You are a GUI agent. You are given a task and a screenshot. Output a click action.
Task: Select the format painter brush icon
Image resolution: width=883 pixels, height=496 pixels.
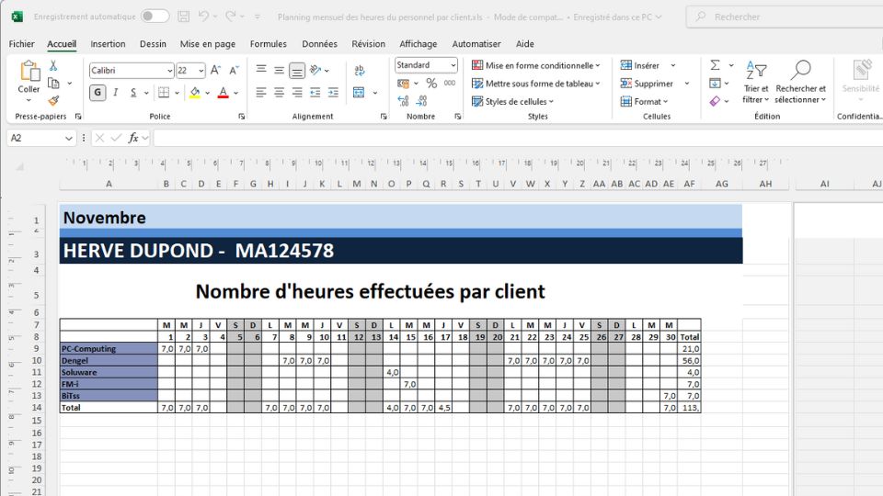click(53, 101)
